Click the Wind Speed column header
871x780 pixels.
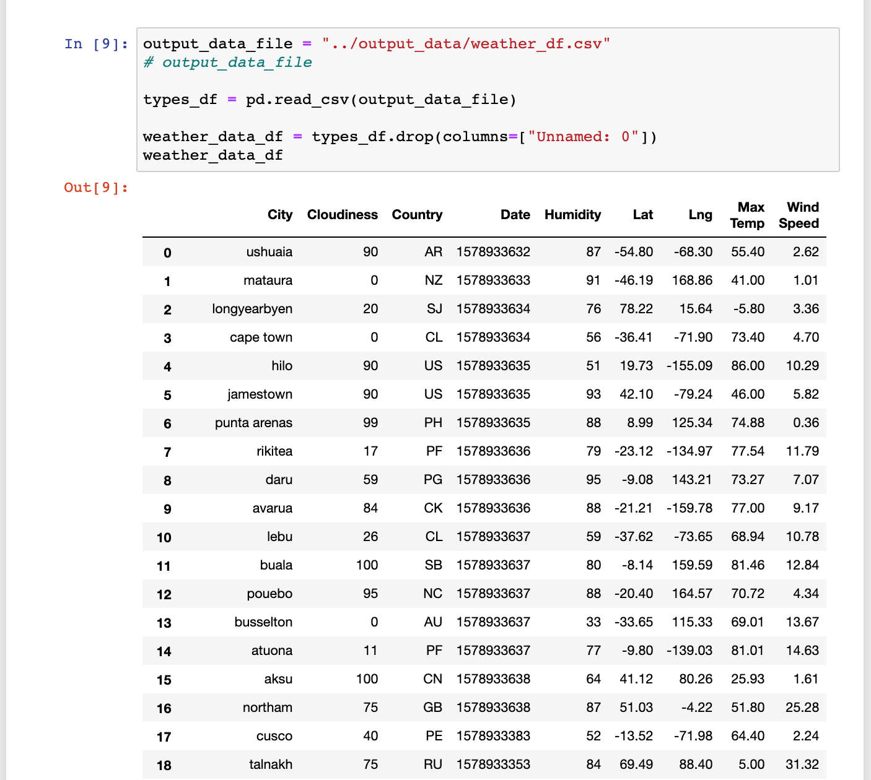799,215
